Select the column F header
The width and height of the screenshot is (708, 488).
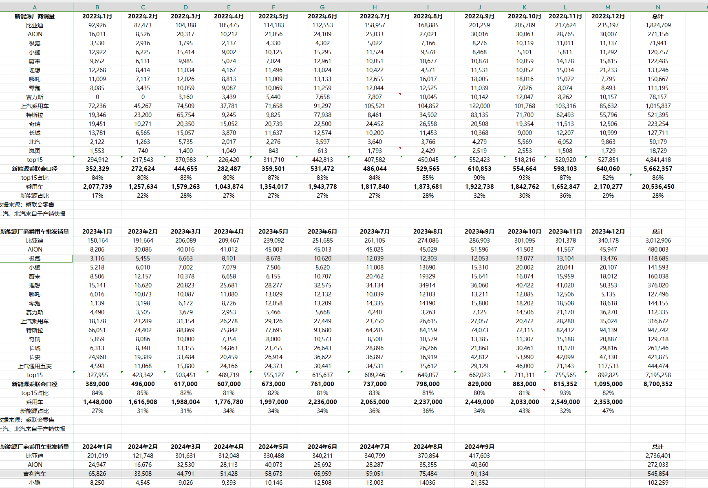pyautogui.click(x=273, y=7)
